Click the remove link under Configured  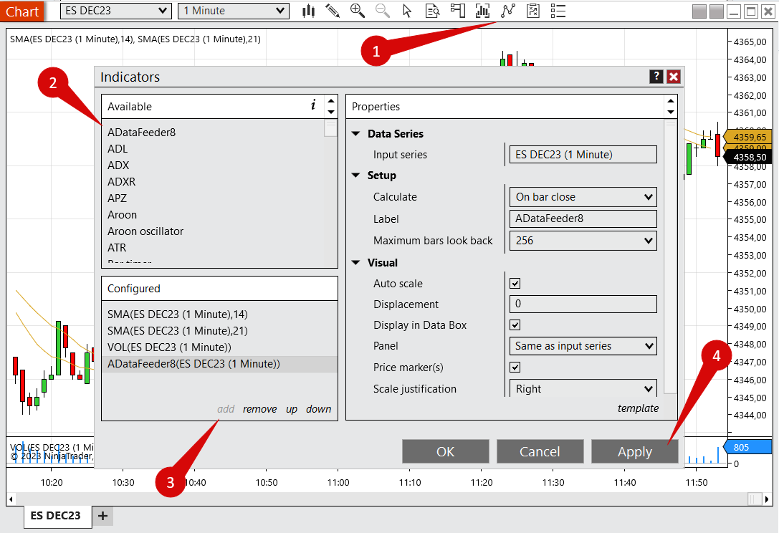(259, 409)
